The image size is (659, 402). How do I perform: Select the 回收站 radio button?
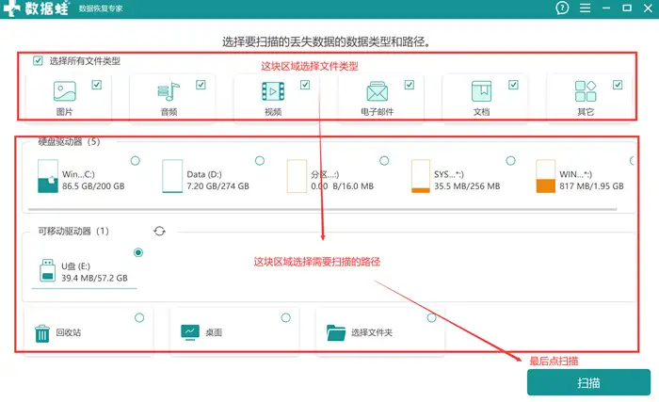[x=139, y=317]
